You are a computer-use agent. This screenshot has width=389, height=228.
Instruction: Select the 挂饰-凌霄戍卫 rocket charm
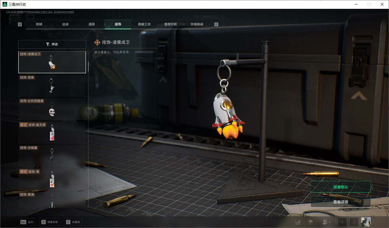tap(52, 62)
